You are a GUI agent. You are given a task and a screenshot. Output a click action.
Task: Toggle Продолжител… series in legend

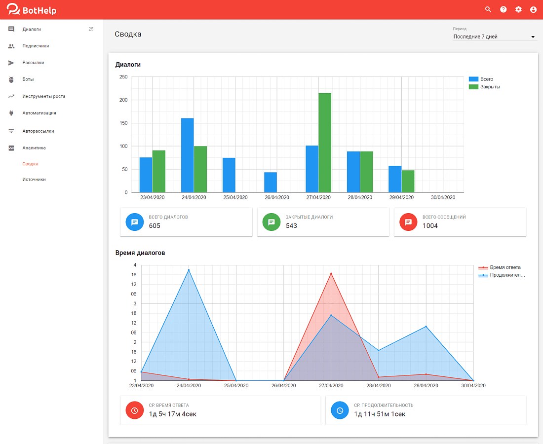coord(502,275)
